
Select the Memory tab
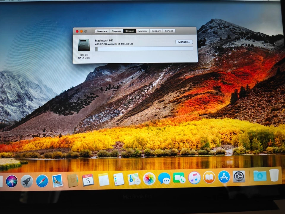(143, 31)
